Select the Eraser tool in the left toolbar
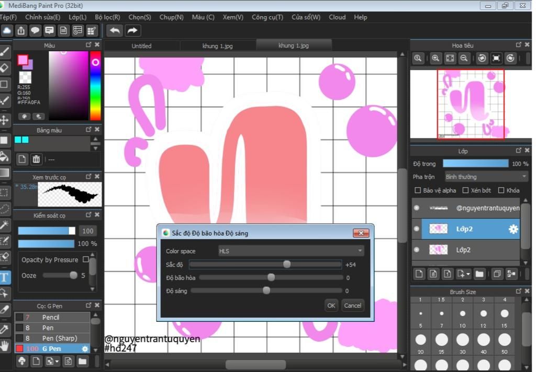The width and height of the screenshot is (536, 372). tap(4, 67)
